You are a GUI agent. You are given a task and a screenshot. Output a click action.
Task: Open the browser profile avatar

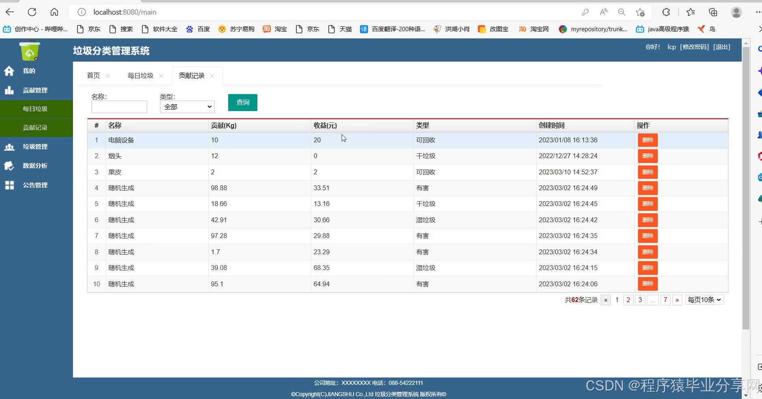[736, 12]
